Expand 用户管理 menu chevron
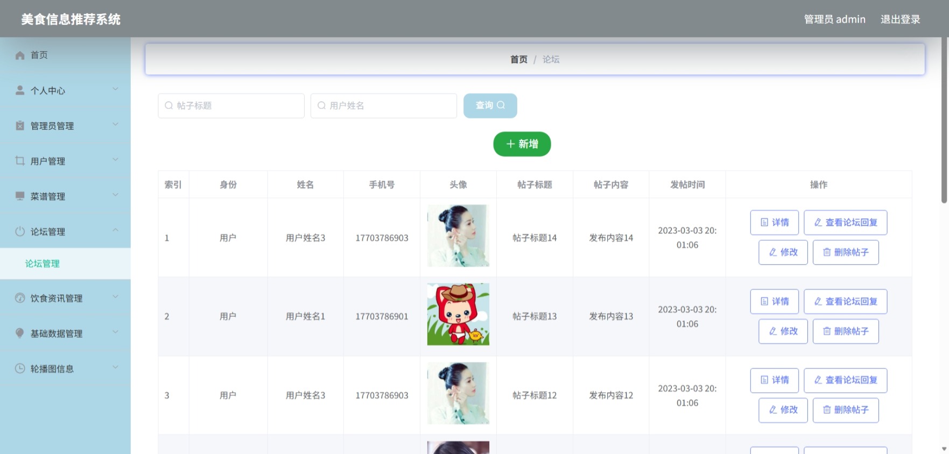Screen dimensions: 949x454 [x=115, y=159]
